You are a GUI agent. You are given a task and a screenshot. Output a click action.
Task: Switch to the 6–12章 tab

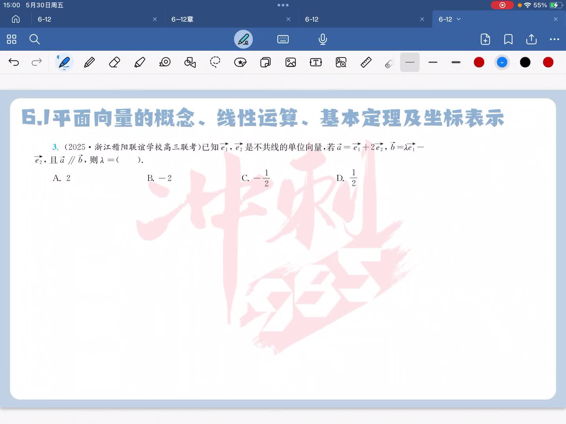point(182,19)
